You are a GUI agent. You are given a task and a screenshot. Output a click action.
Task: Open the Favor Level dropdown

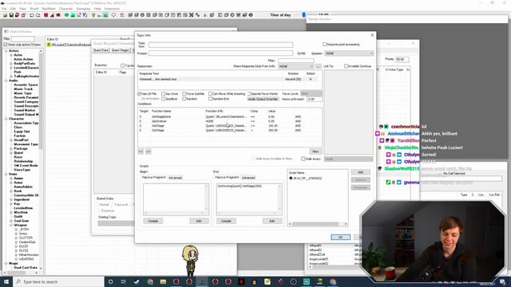pyautogui.click(x=311, y=94)
